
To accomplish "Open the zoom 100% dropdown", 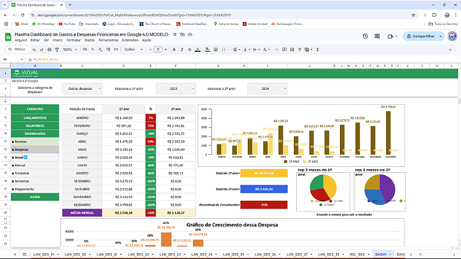I will pos(69,49).
